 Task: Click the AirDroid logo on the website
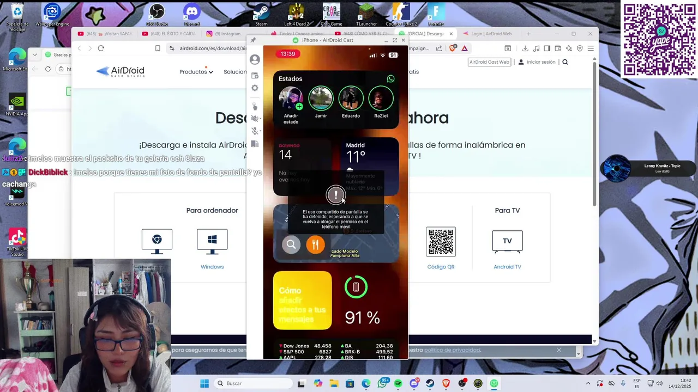click(x=120, y=71)
